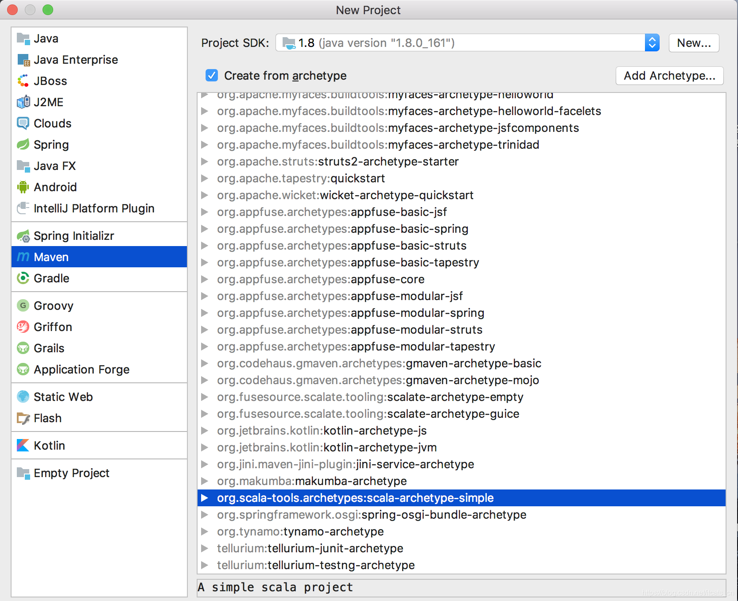Screen dimensions: 738x601
Task: Select tellurium-testng-archetype entry
Action: coord(316,565)
